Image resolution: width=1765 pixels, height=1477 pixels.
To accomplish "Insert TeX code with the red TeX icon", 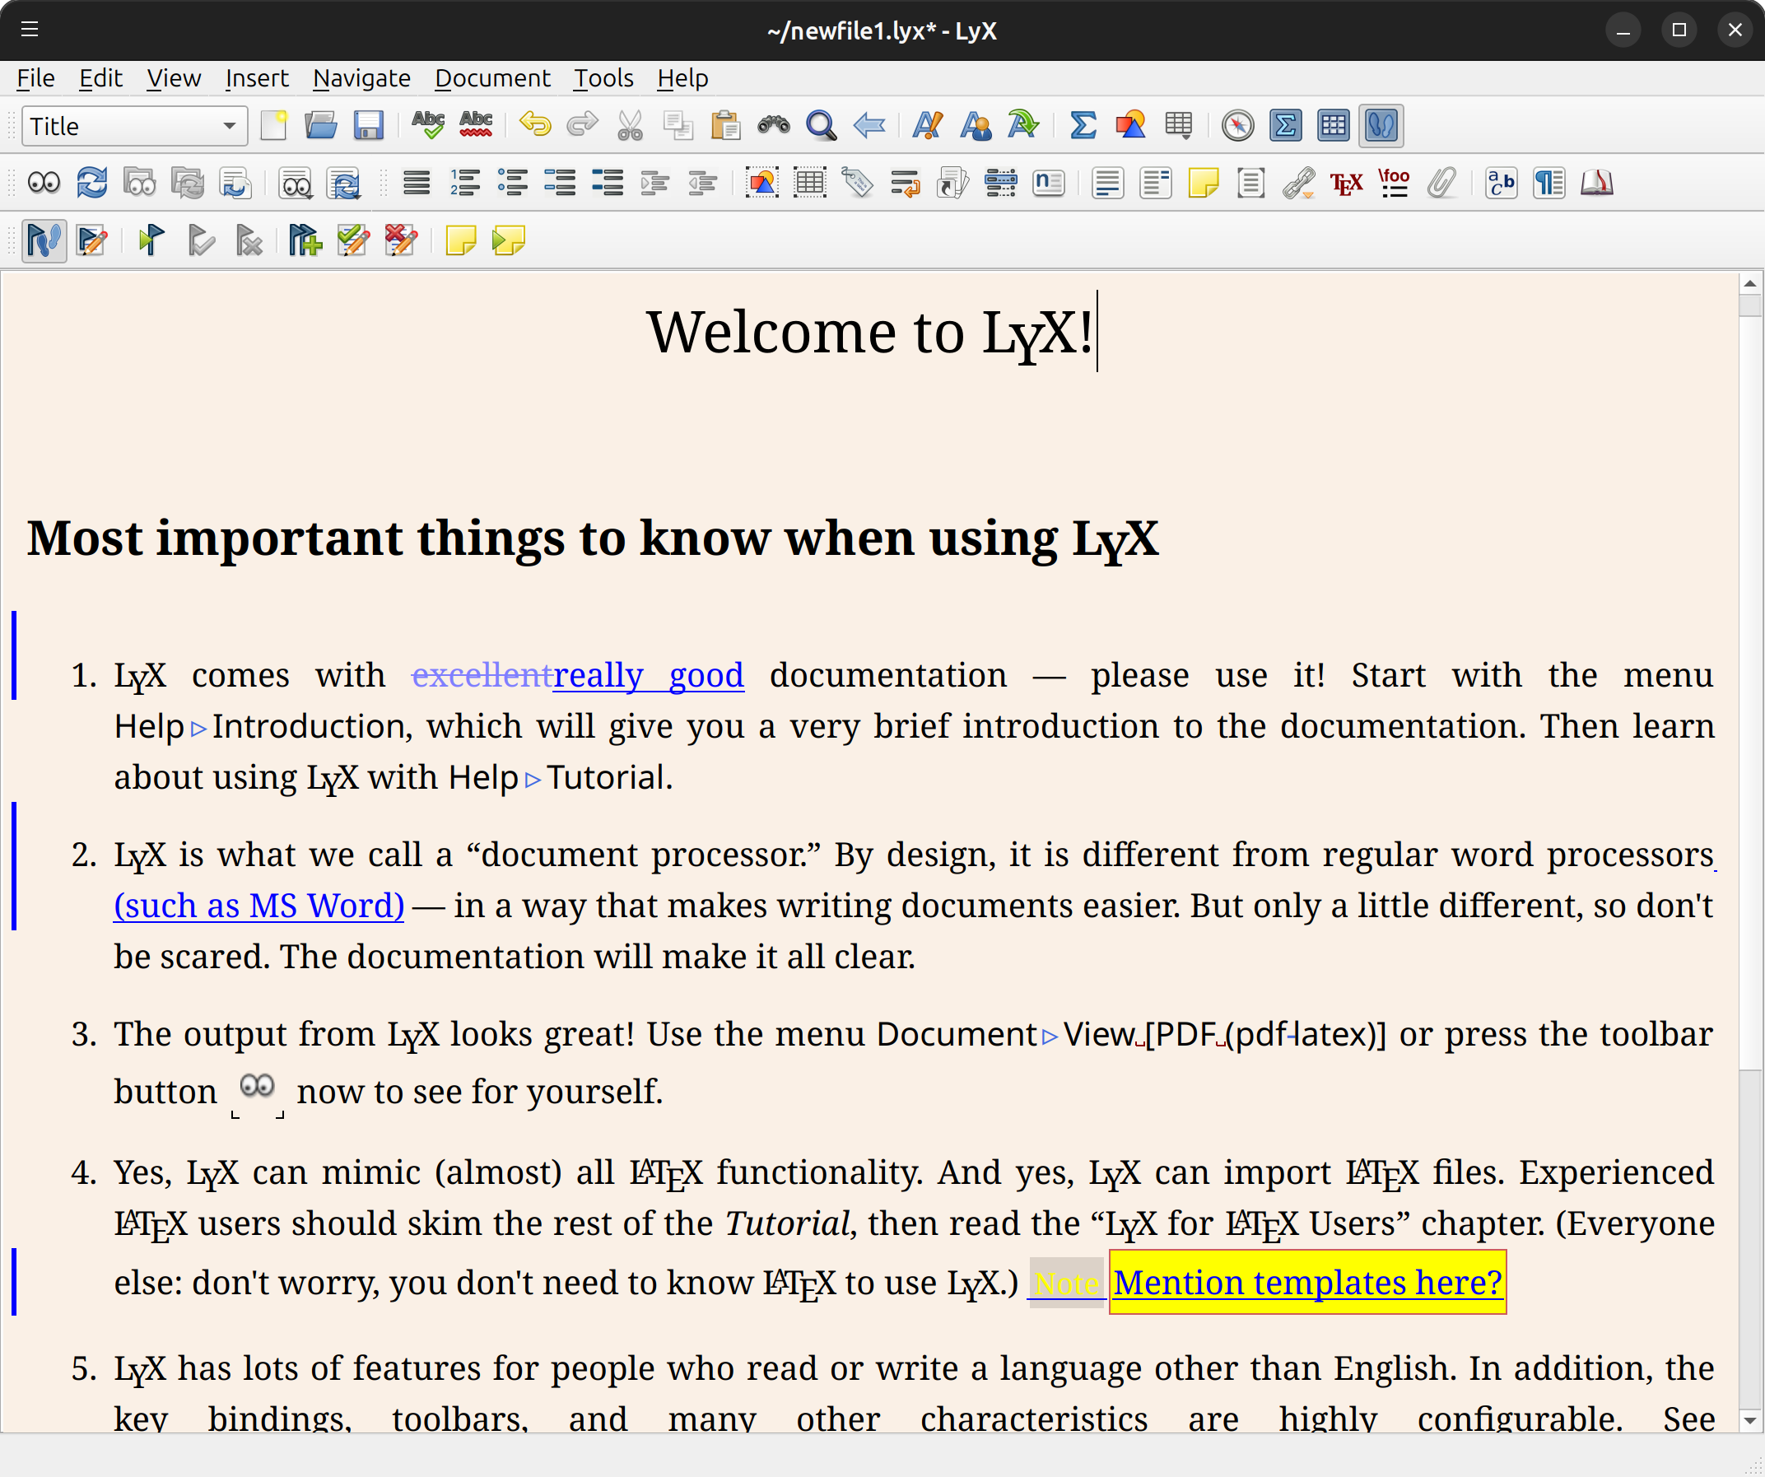I will [x=1347, y=184].
